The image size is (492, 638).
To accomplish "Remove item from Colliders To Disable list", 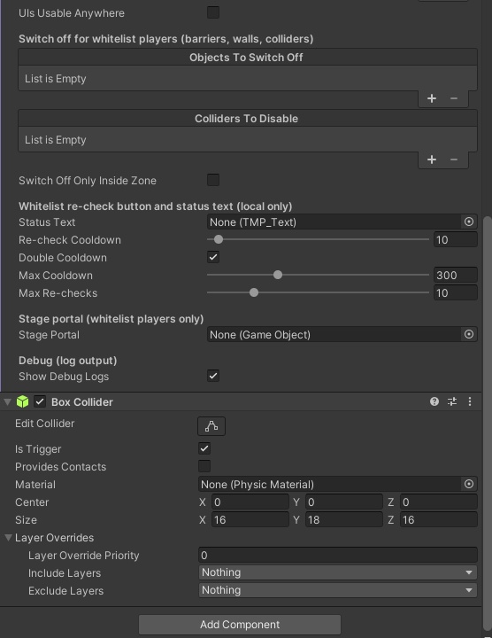I will (x=454, y=159).
